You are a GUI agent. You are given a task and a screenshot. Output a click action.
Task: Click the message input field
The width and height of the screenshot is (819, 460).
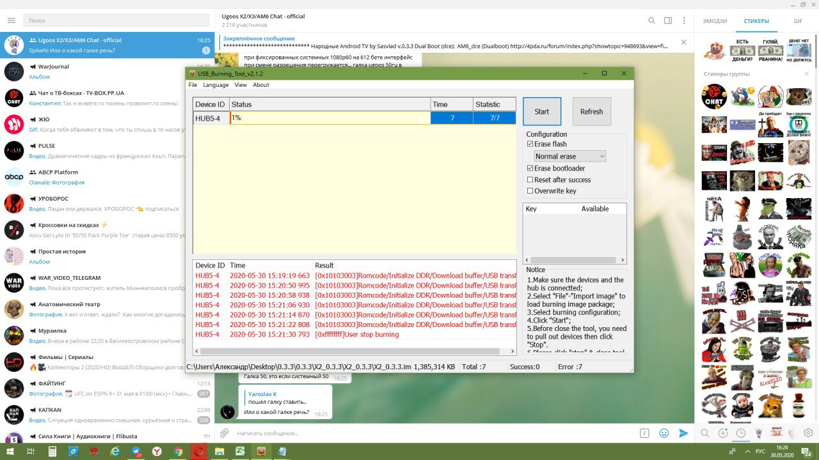[x=435, y=433]
